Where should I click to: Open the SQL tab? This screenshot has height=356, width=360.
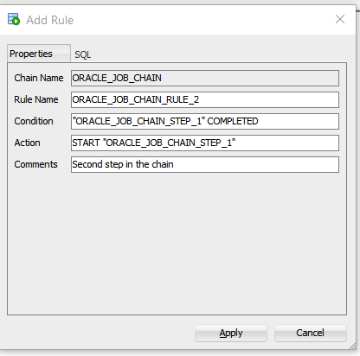[x=83, y=54]
